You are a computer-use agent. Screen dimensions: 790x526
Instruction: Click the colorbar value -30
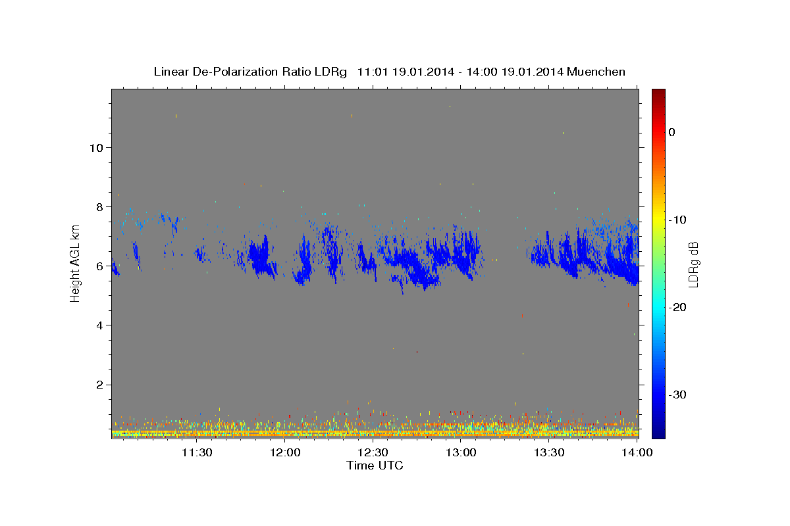coord(677,394)
